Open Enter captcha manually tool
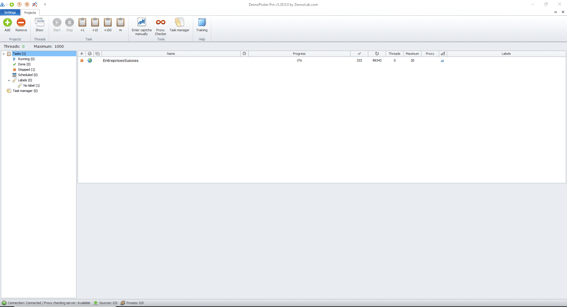The width and height of the screenshot is (567, 307). coord(141,23)
